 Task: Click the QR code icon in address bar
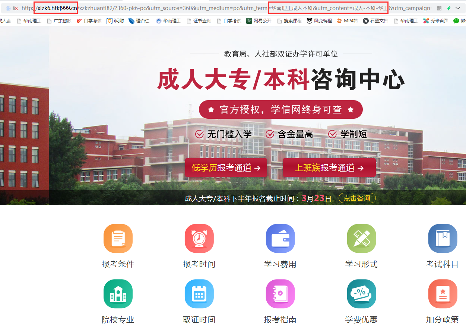(439, 8)
